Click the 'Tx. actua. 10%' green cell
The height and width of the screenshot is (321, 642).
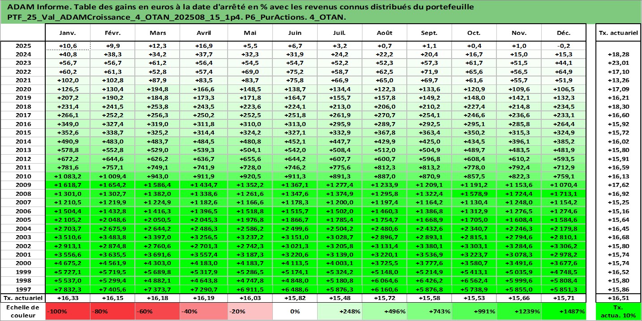point(619,311)
